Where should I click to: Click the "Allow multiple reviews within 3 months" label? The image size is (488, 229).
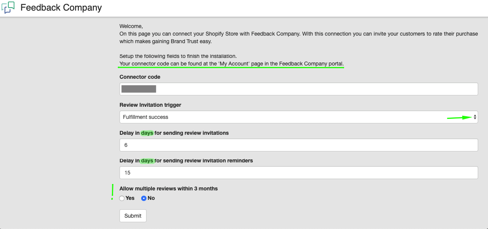168,188
